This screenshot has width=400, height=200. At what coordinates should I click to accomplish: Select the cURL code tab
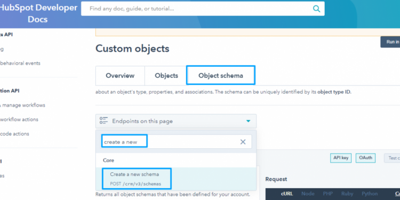pyautogui.click(x=287, y=194)
